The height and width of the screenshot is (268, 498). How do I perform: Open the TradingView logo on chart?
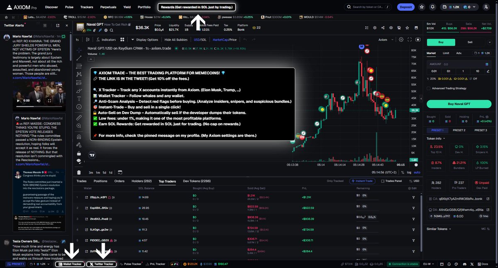point(92,155)
